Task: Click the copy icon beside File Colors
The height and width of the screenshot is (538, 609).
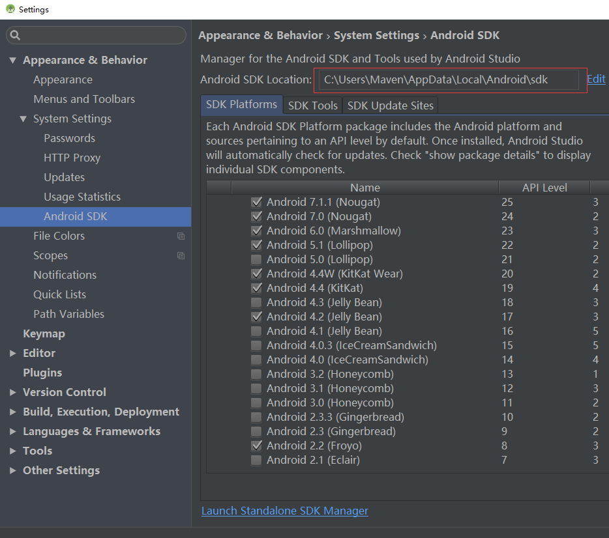Action: click(181, 236)
